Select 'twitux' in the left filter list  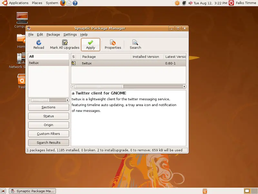click(49, 63)
